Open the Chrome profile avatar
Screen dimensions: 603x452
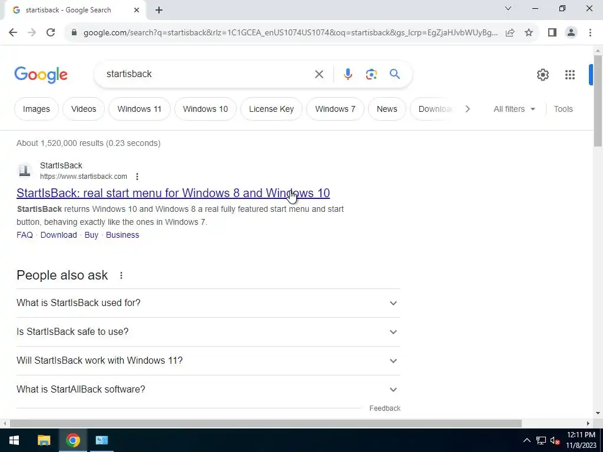pos(571,33)
